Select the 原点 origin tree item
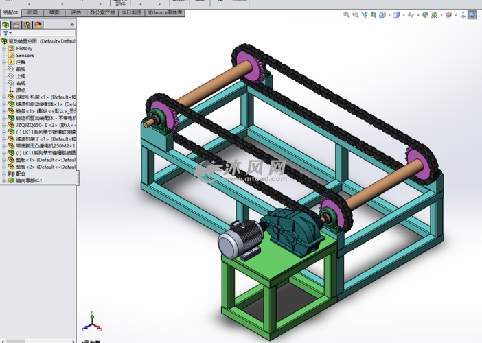The height and width of the screenshot is (343, 482). (21, 90)
